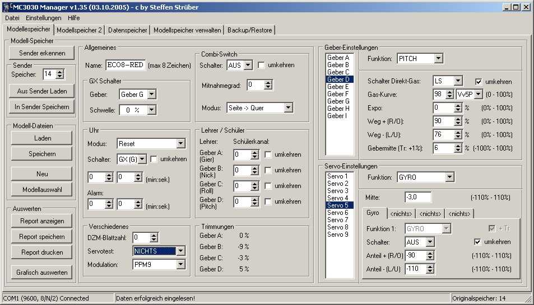Open Uhr Modus Reset dropdown
This screenshot has height=305, width=534.
click(x=181, y=143)
